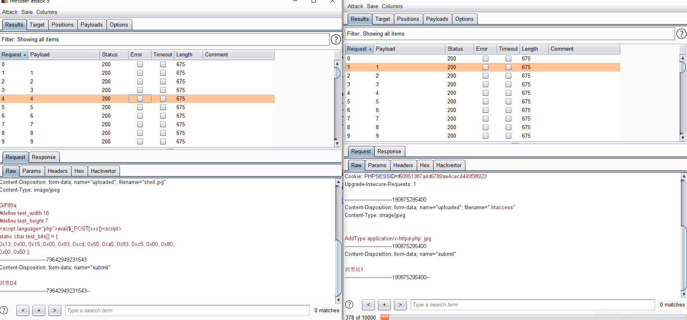This screenshot has width=687, height=320.
Task: Open Response tab in right window
Action: point(389,151)
